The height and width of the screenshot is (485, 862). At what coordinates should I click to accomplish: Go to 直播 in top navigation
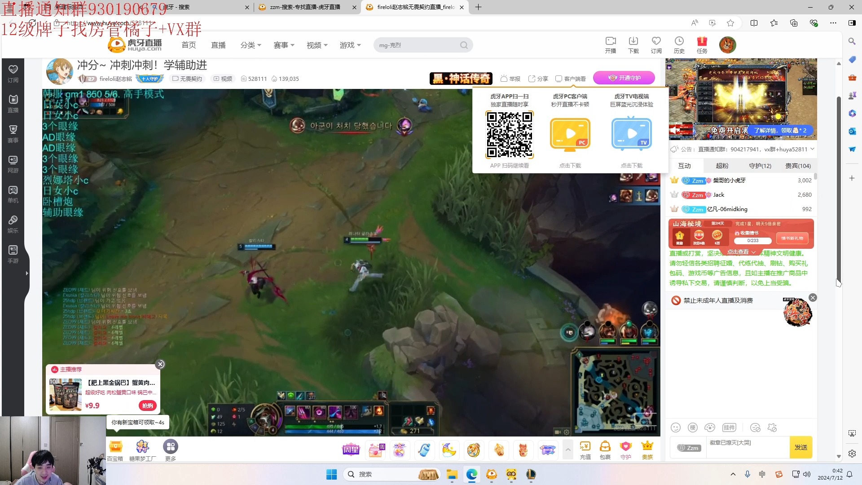[x=218, y=45]
